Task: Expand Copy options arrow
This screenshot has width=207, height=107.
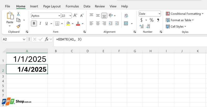Action: pos(24,20)
